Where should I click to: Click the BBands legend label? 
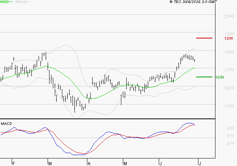pyautogui.click(x=21, y=2)
